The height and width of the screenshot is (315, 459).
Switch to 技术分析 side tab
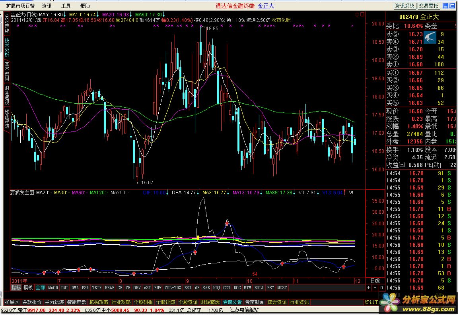(7, 47)
